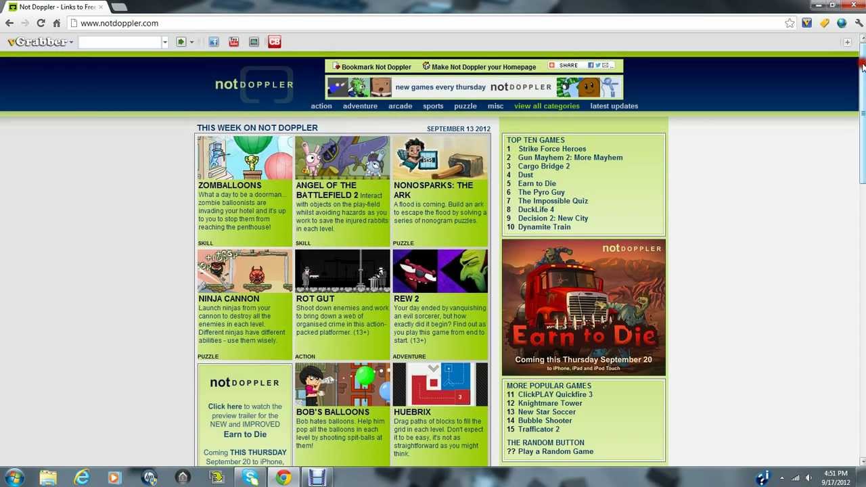Click Play a Random Game

(x=555, y=452)
